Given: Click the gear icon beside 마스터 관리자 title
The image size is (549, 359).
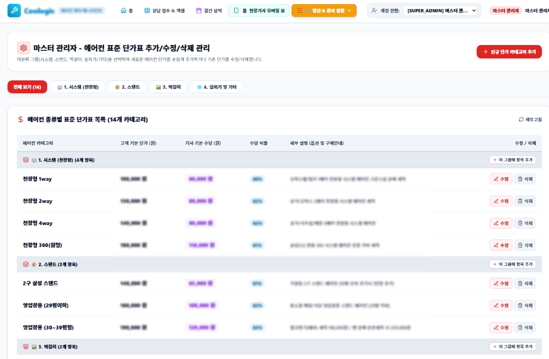Looking at the screenshot, I should point(24,48).
